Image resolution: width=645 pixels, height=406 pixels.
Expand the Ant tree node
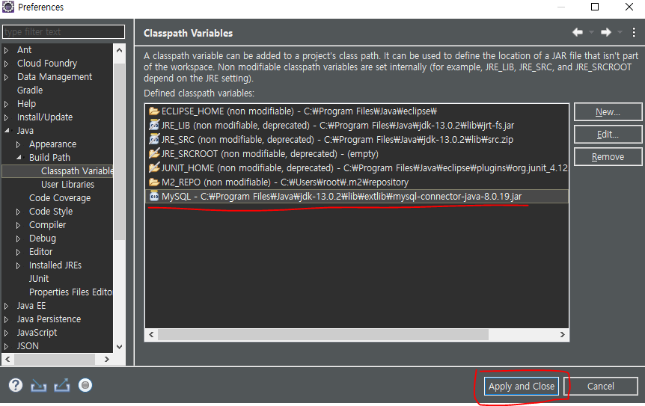tap(7, 50)
